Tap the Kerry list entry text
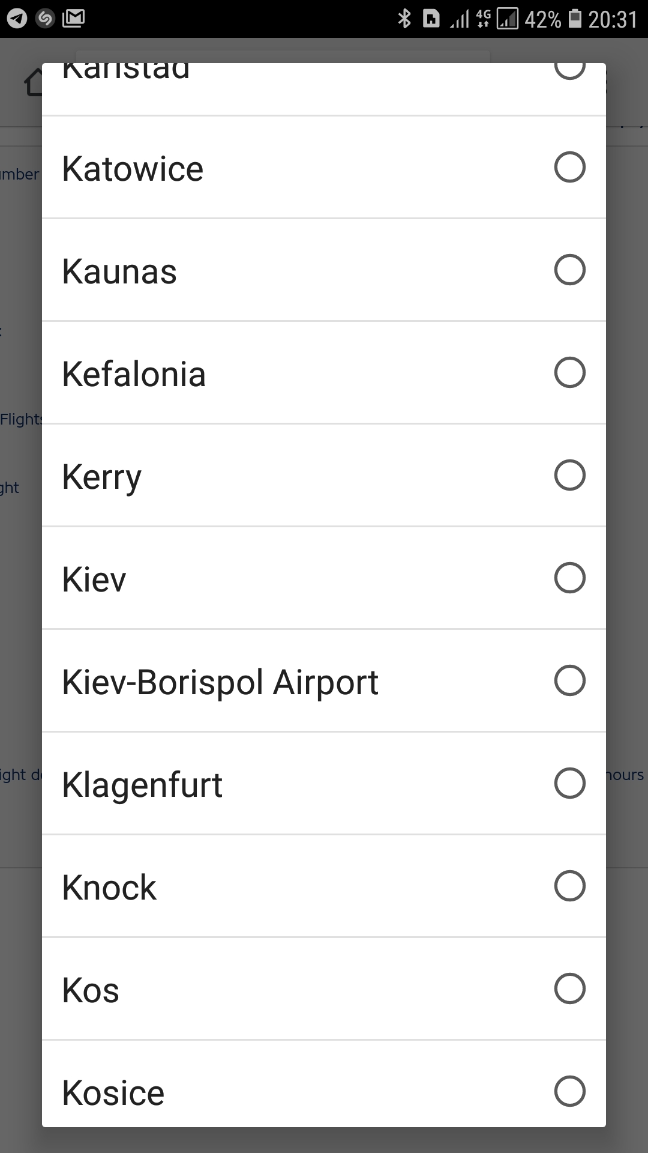The width and height of the screenshot is (648, 1153). (102, 477)
